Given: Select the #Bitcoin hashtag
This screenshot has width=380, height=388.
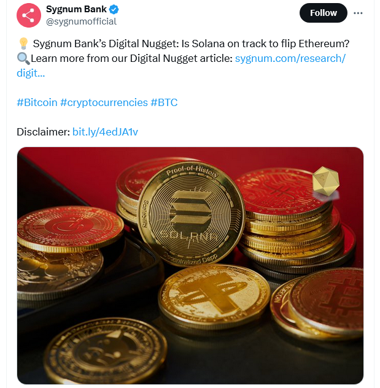Looking at the screenshot, I should 37,102.
